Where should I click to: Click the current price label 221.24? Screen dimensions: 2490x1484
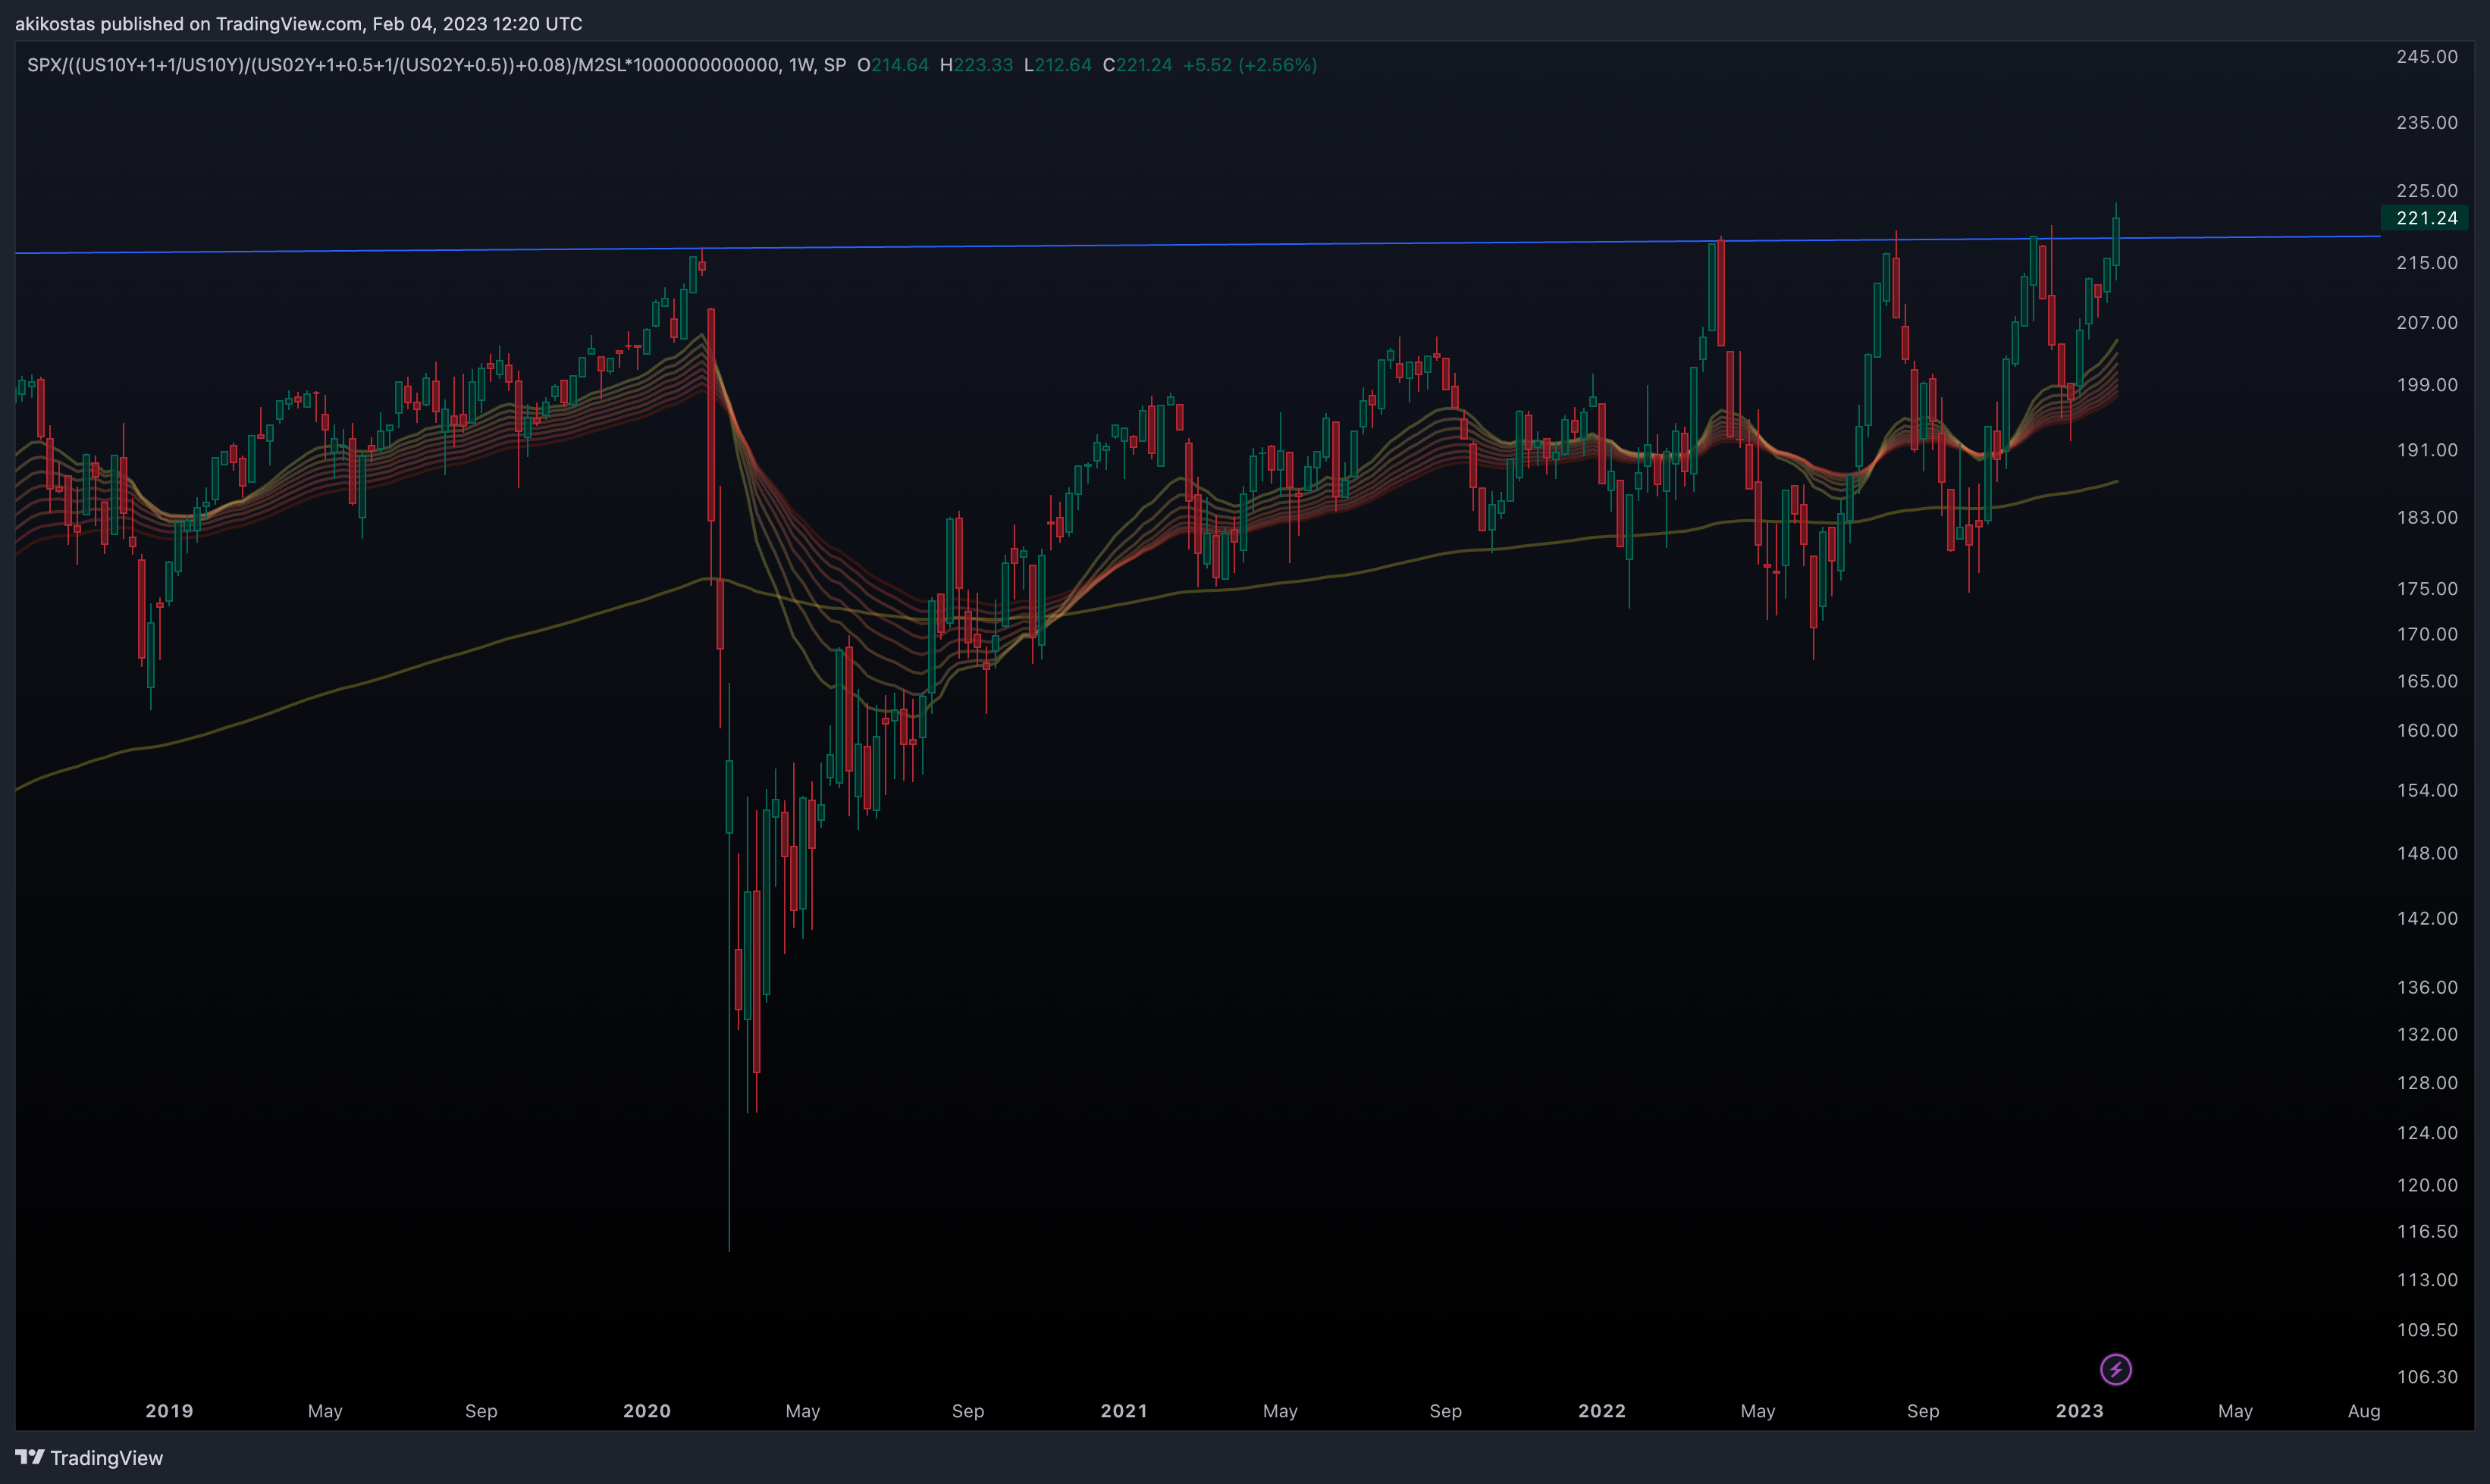2426,218
